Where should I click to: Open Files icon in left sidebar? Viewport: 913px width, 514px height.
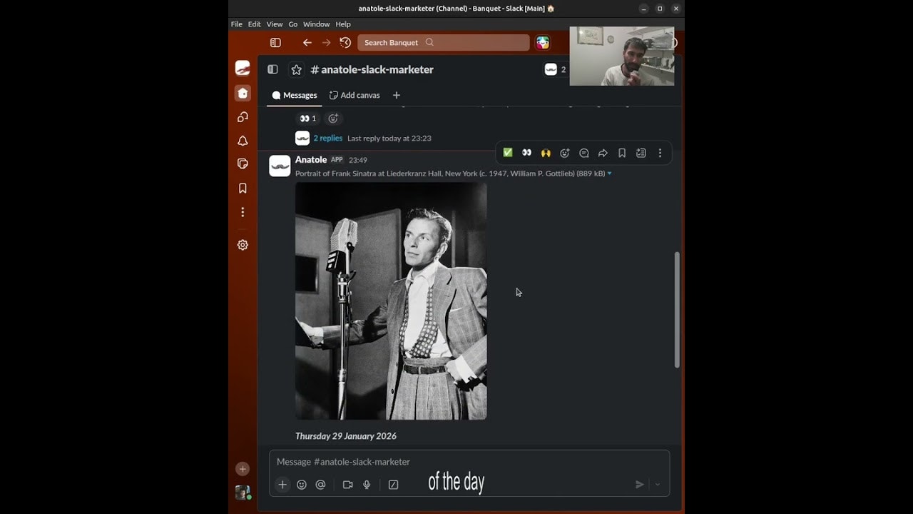[x=243, y=164]
